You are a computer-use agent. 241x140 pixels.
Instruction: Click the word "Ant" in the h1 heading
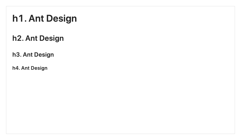(x=36, y=19)
